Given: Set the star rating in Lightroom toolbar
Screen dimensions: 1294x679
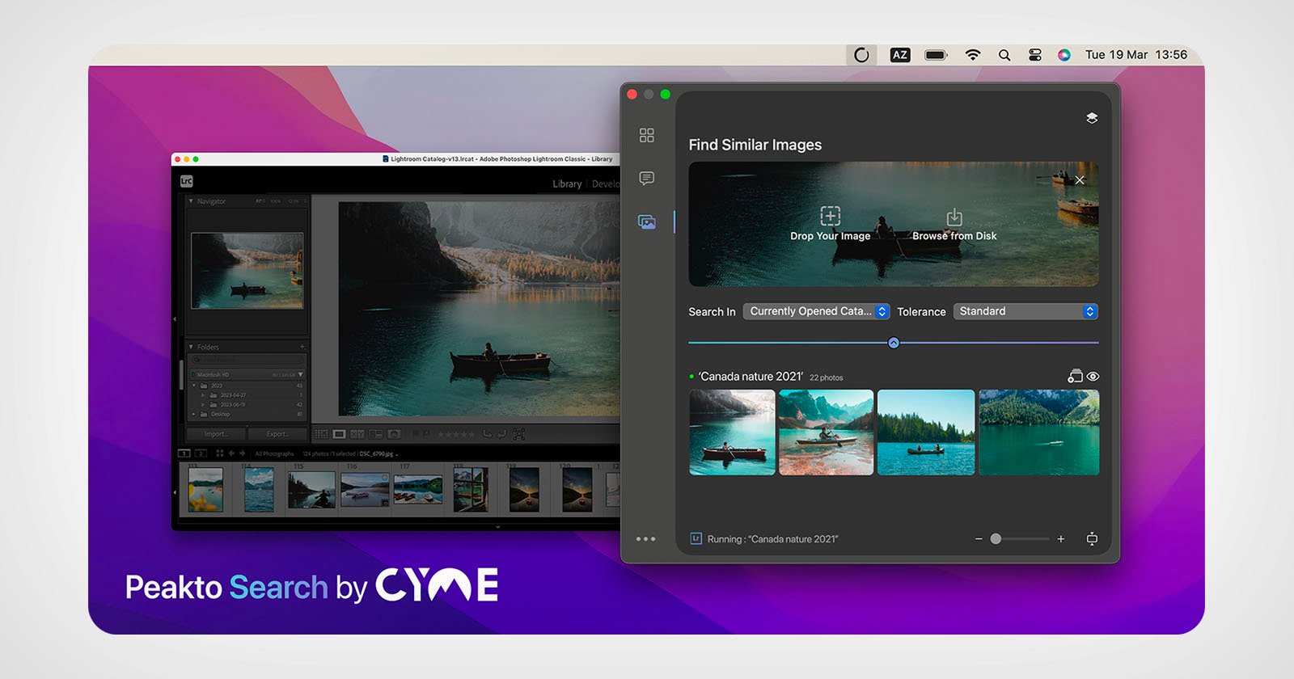Looking at the screenshot, I should click(455, 434).
